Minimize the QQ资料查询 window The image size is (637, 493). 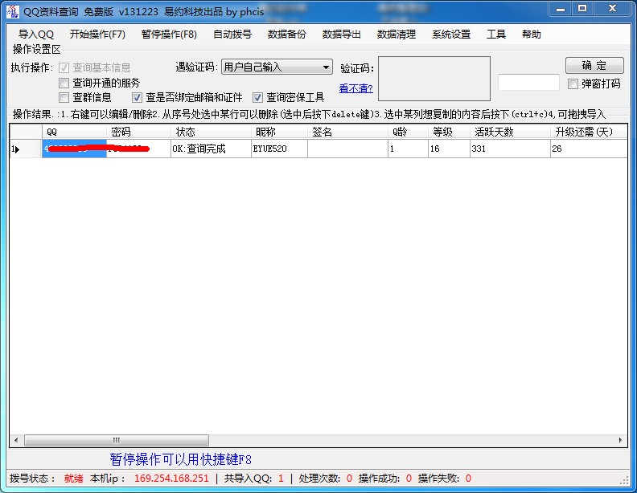pos(561,9)
